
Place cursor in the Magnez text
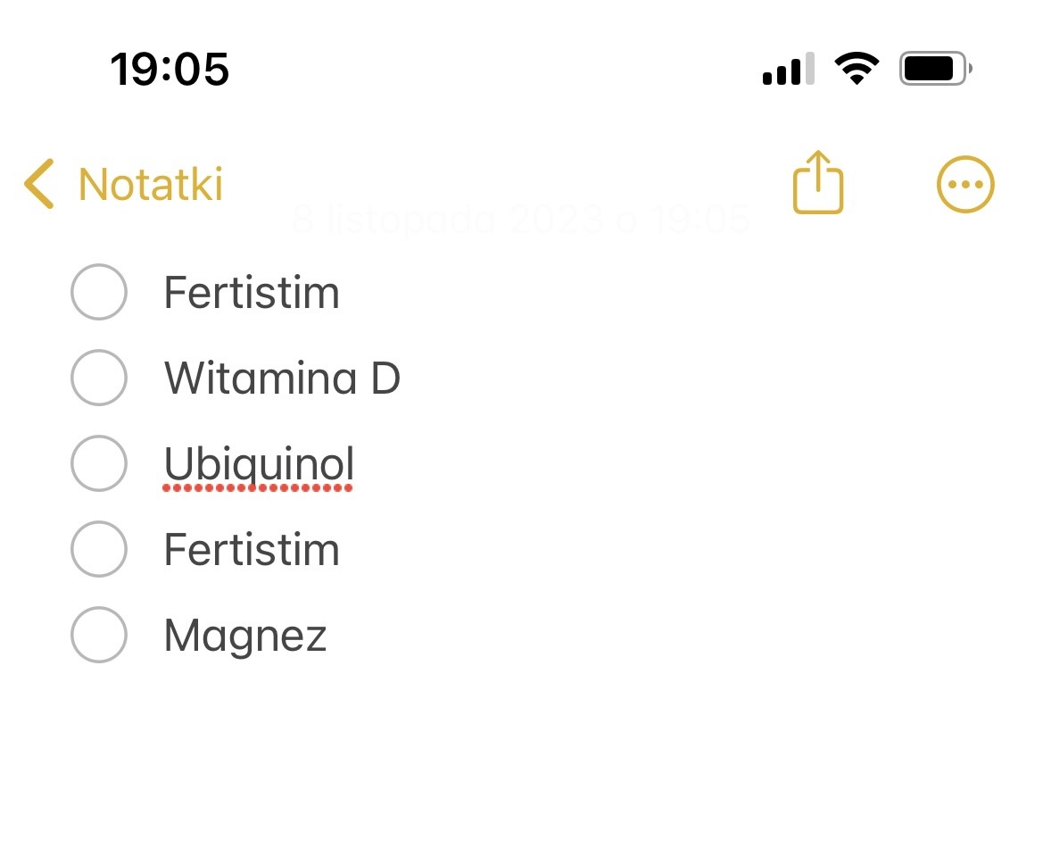point(245,637)
